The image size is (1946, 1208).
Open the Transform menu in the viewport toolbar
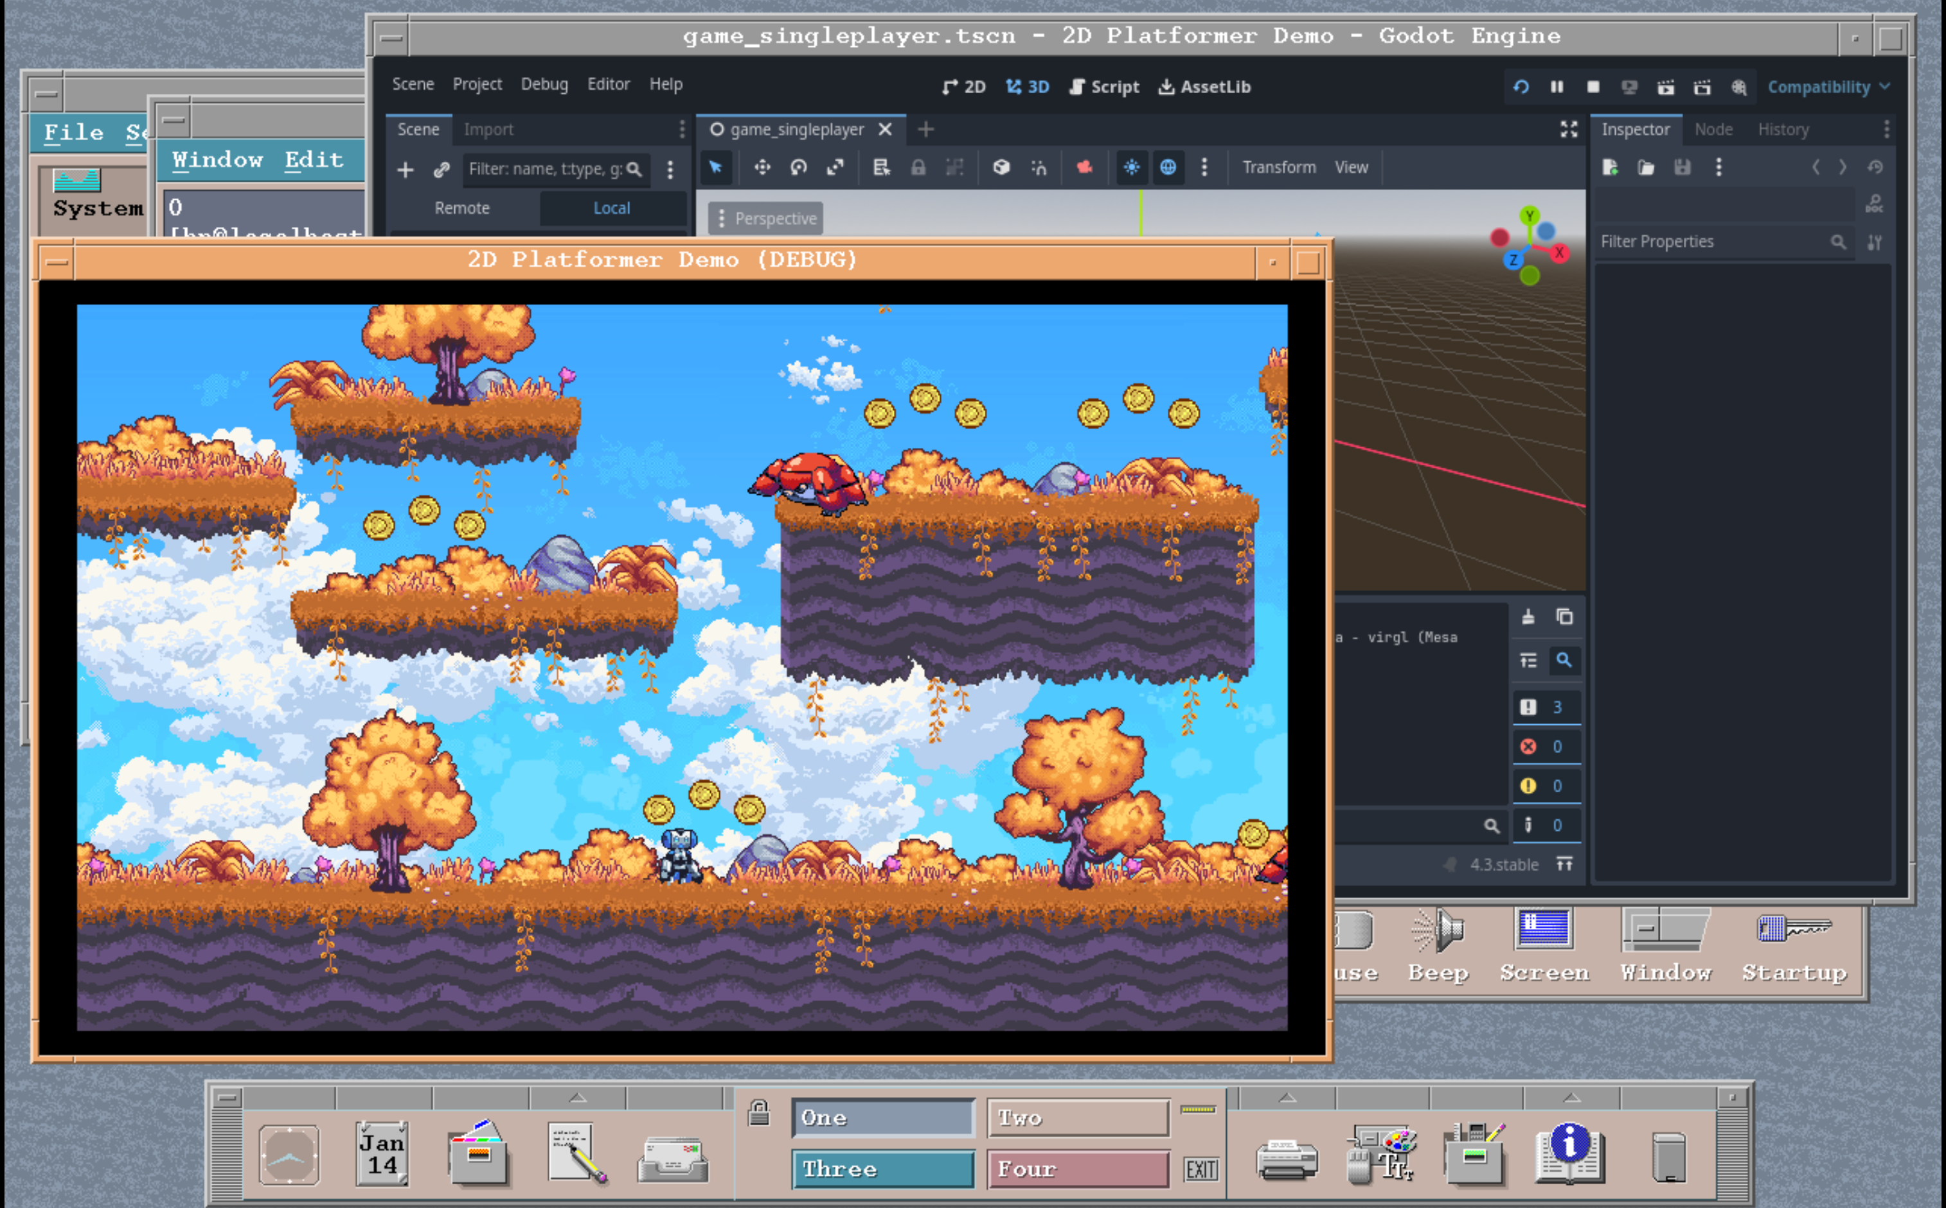coord(1279,167)
